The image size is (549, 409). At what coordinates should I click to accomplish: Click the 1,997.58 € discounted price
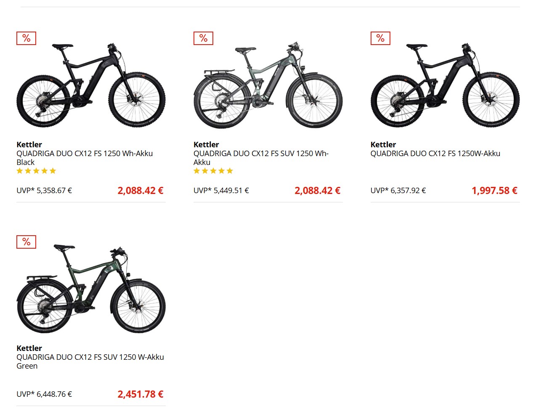click(x=494, y=190)
